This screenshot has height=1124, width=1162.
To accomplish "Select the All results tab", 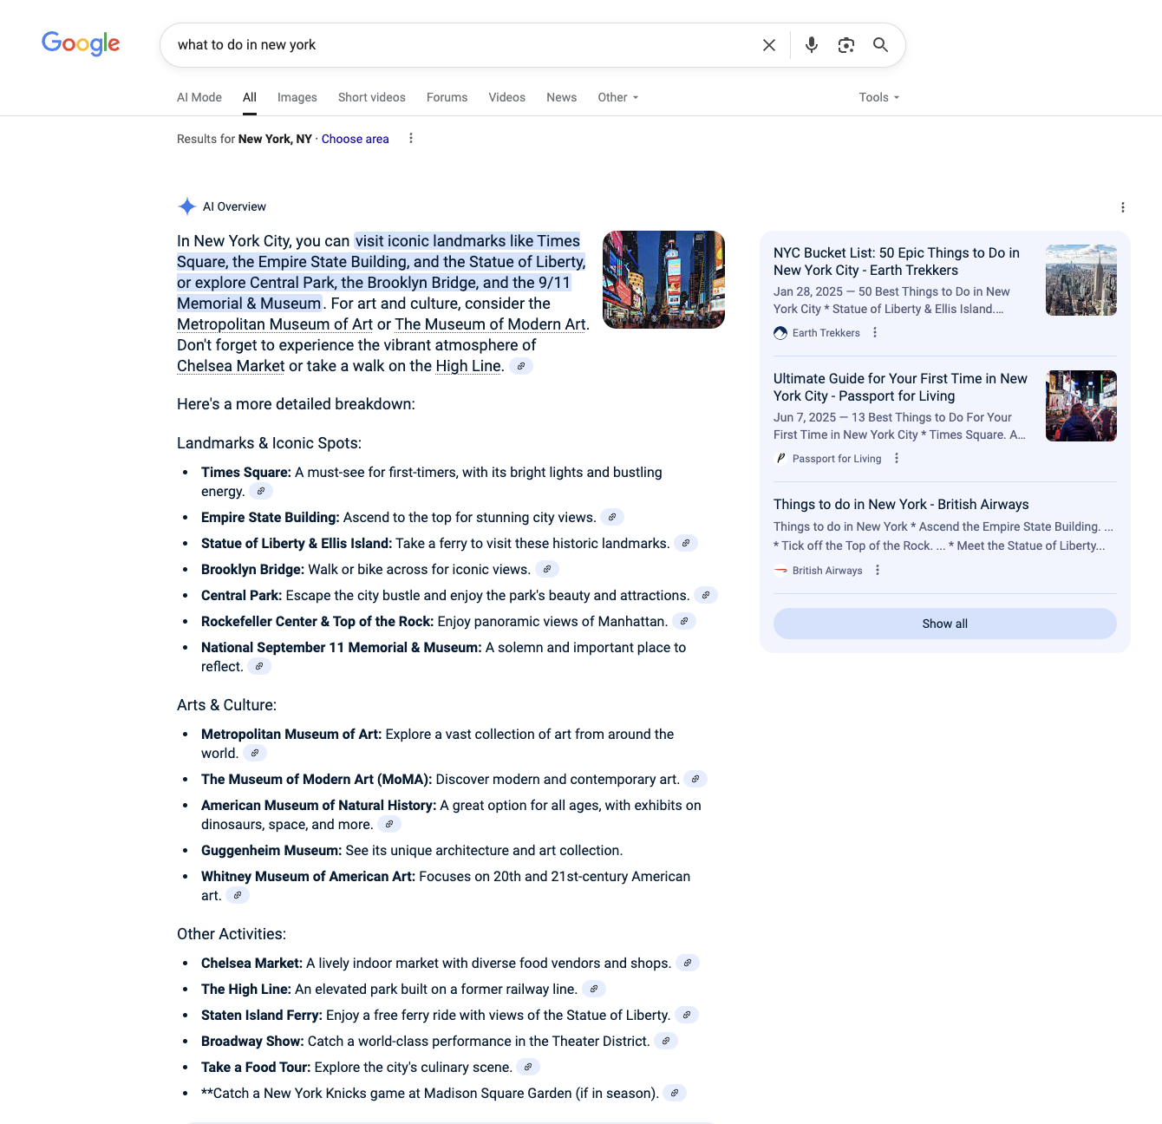I will (x=250, y=97).
